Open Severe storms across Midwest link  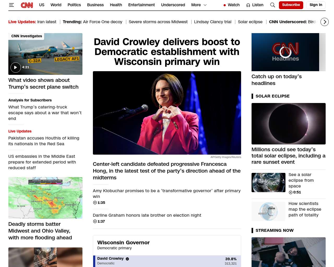click(x=158, y=22)
